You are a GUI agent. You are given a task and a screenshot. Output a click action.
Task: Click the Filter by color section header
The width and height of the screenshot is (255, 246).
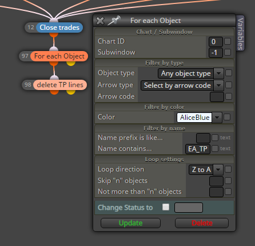(x=164, y=107)
